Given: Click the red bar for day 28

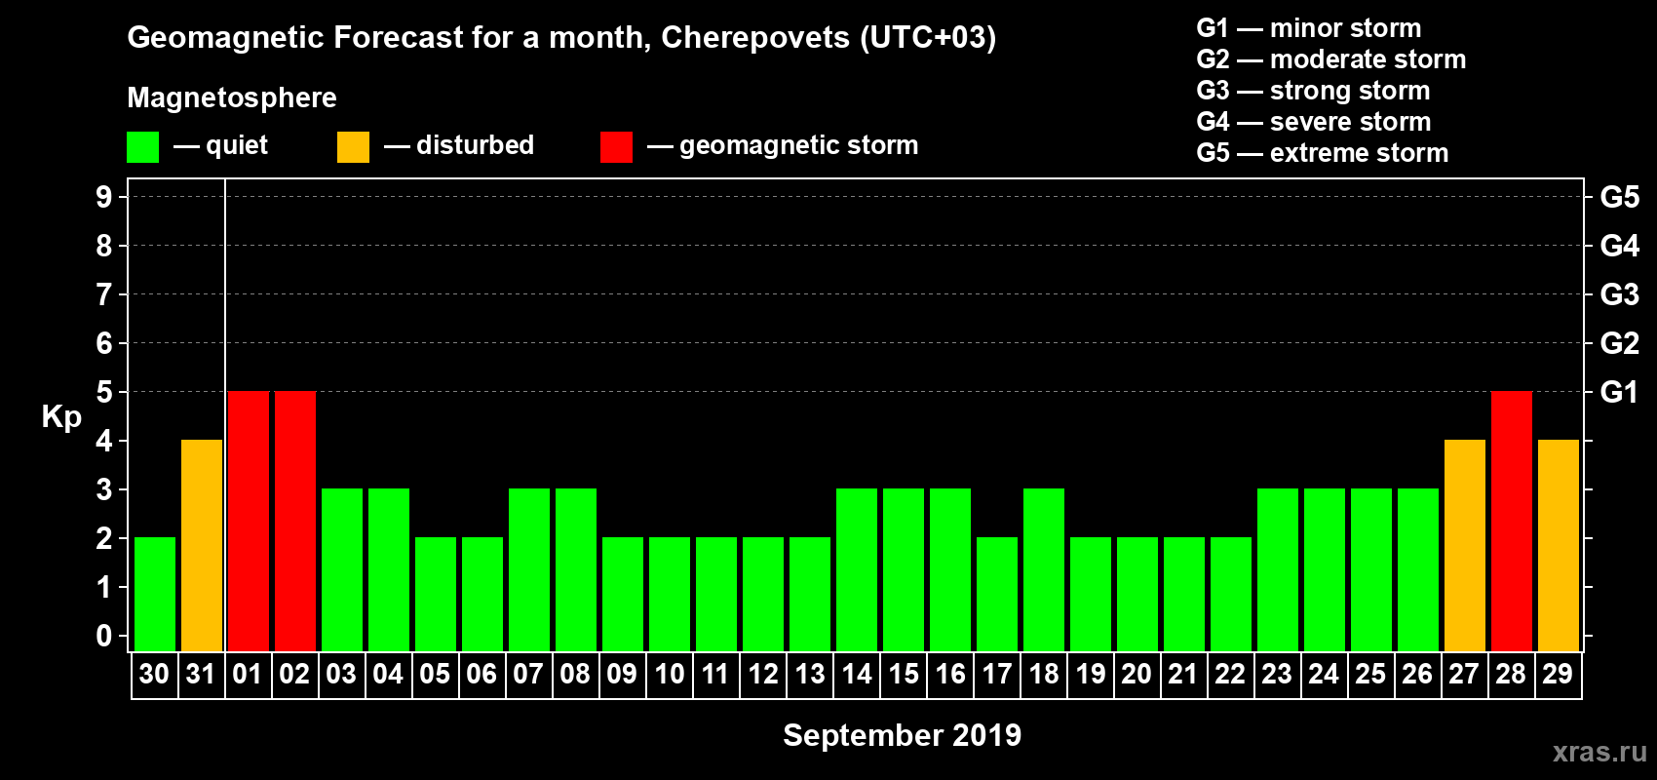Looking at the screenshot, I should pos(1512,521).
